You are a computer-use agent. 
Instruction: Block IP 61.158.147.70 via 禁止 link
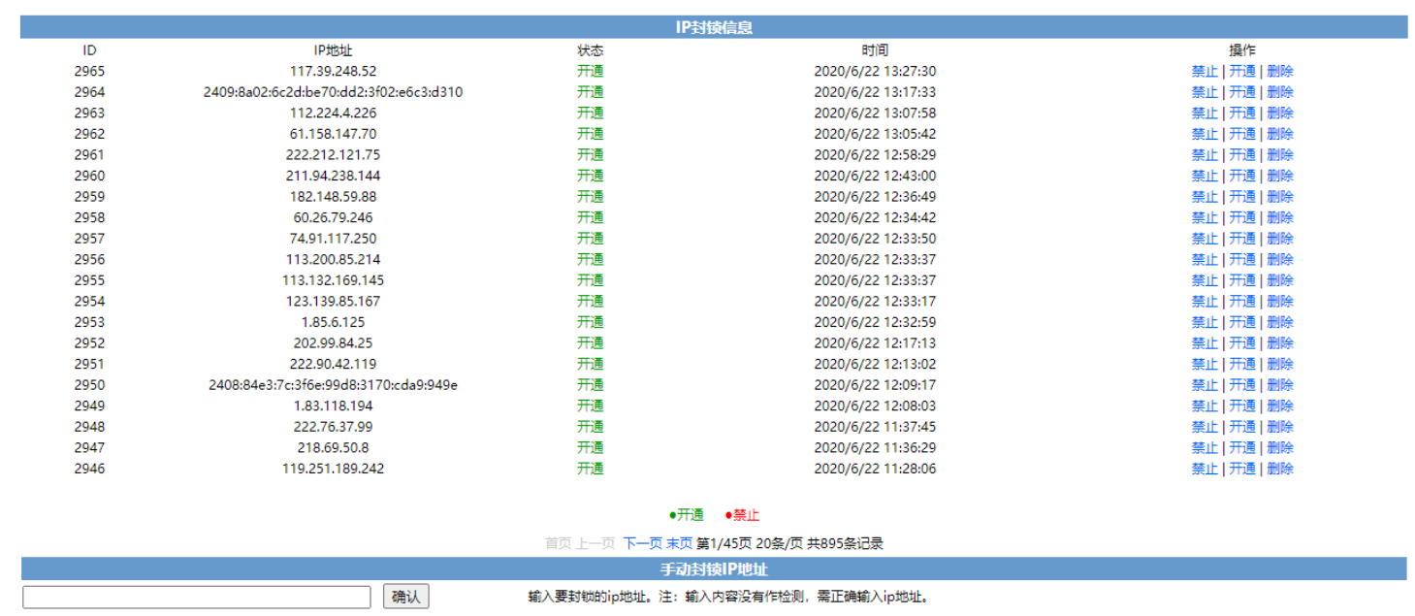tap(1204, 134)
